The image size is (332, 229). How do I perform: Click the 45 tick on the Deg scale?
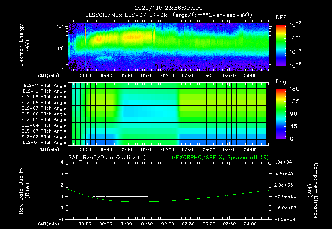point(294,126)
